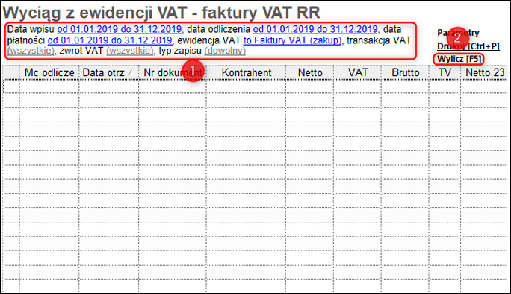Click Drukuj [Ctrl+P] link
The height and width of the screenshot is (294, 511).
[468, 46]
